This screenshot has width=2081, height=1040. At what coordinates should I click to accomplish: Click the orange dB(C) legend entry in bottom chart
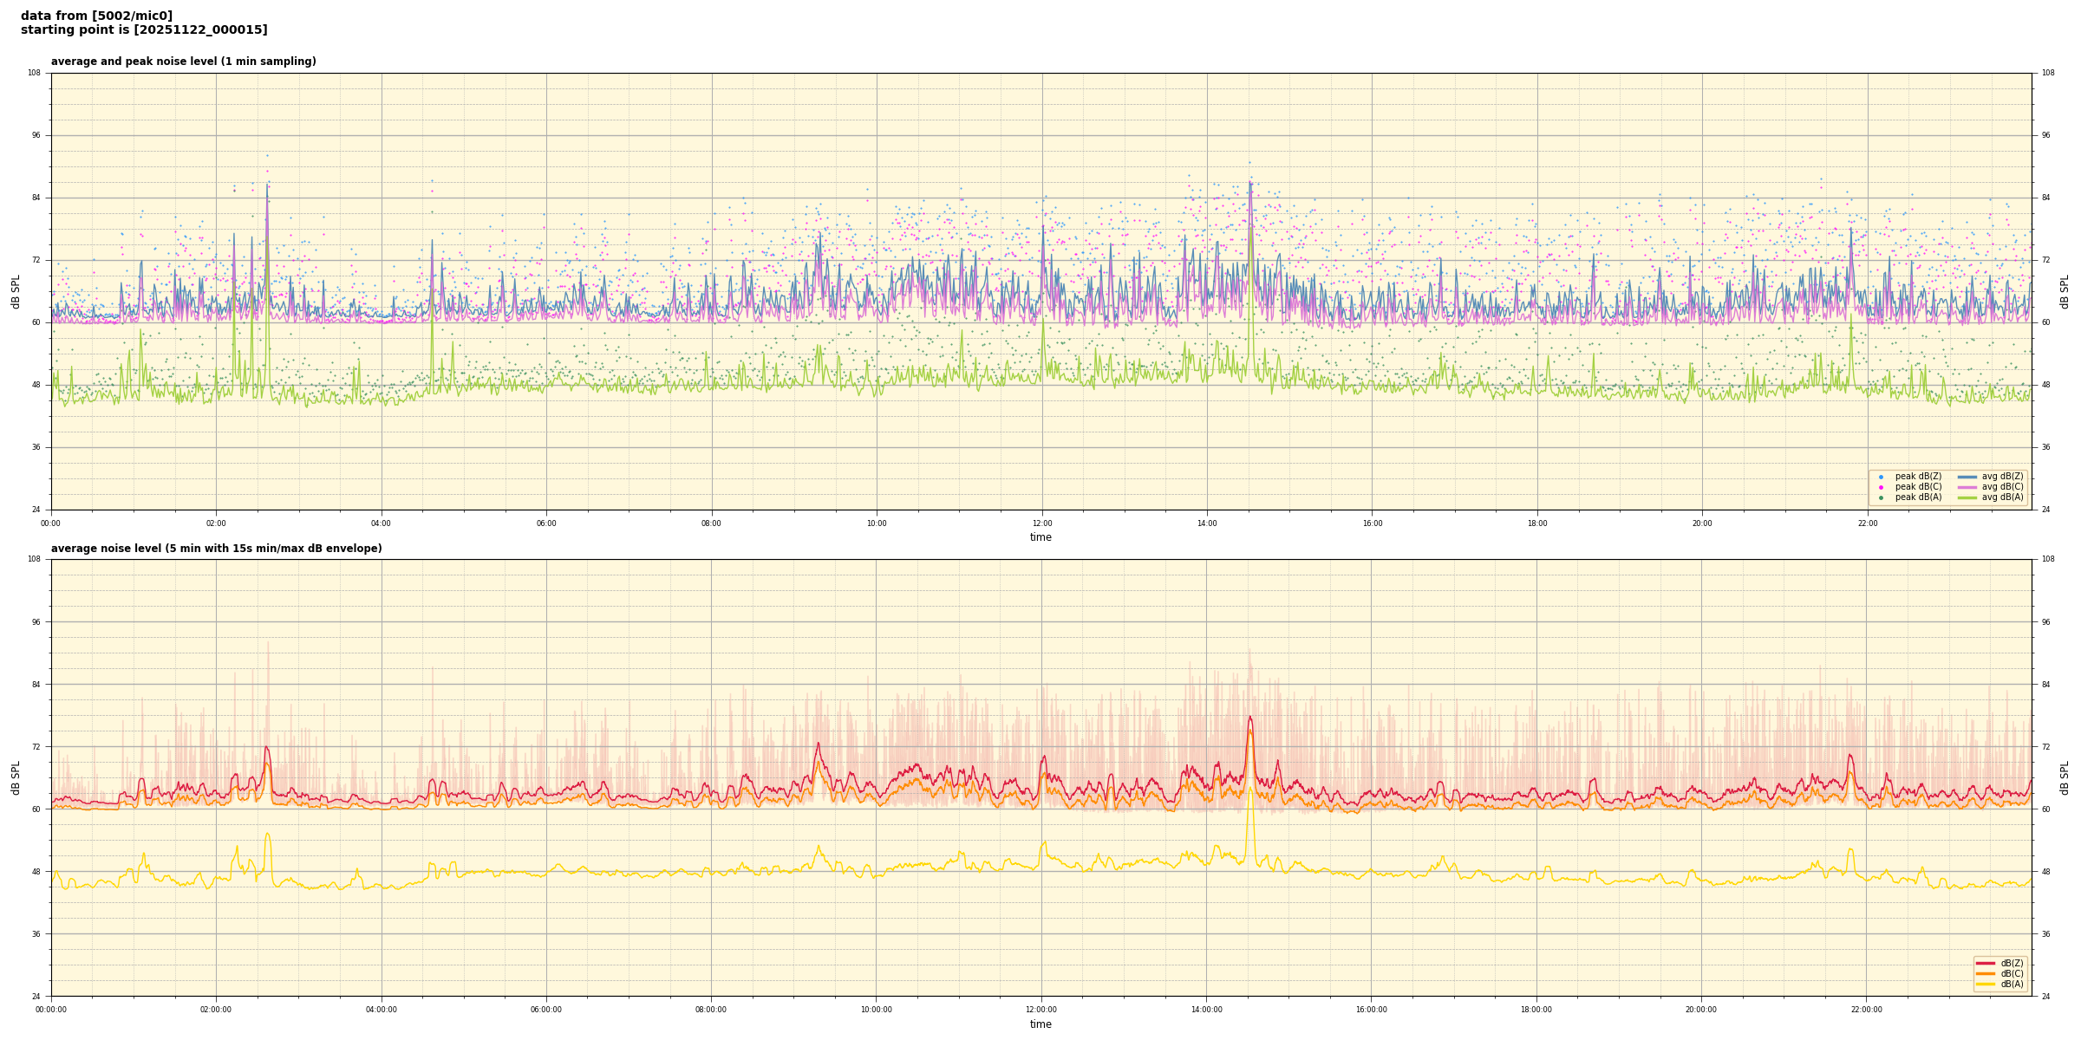(x=1986, y=973)
